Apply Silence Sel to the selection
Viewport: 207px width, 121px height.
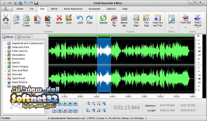124,21
